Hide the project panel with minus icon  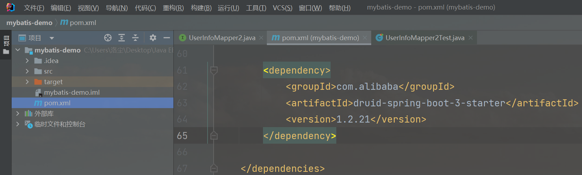pyautogui.click(x=167, y=38)
